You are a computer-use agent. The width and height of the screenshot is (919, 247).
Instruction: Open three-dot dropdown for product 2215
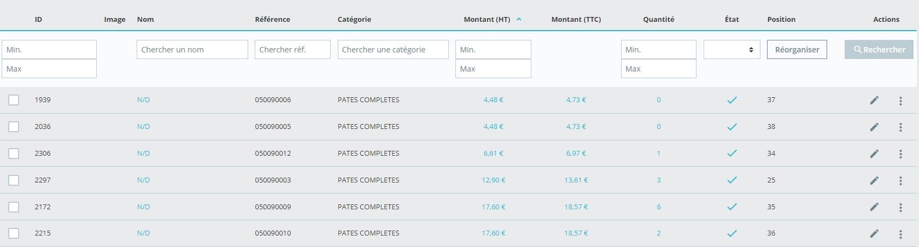click(x=900, y=234)
